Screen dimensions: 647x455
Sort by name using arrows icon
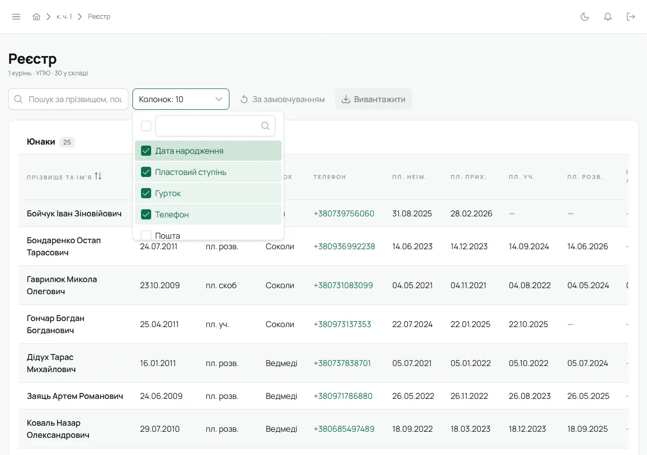point(98,176)
